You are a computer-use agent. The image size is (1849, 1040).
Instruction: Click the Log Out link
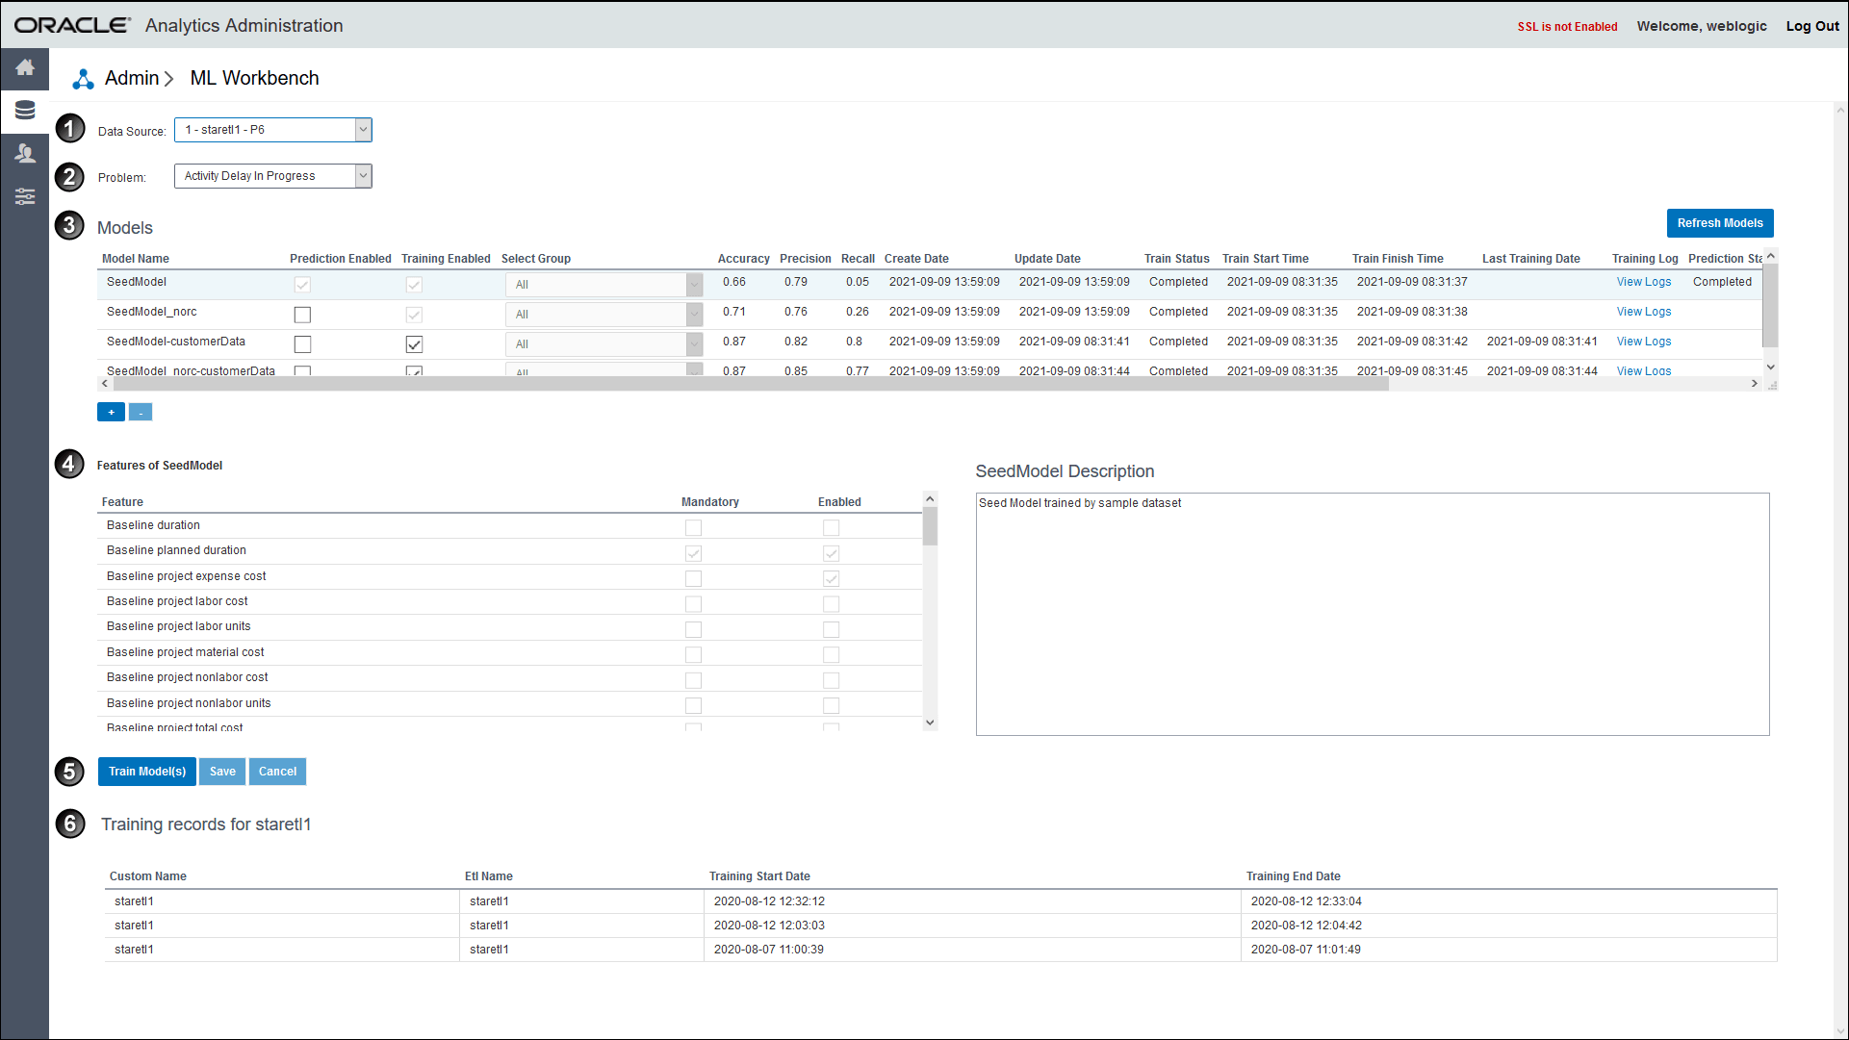click(x=1812, y=26)
